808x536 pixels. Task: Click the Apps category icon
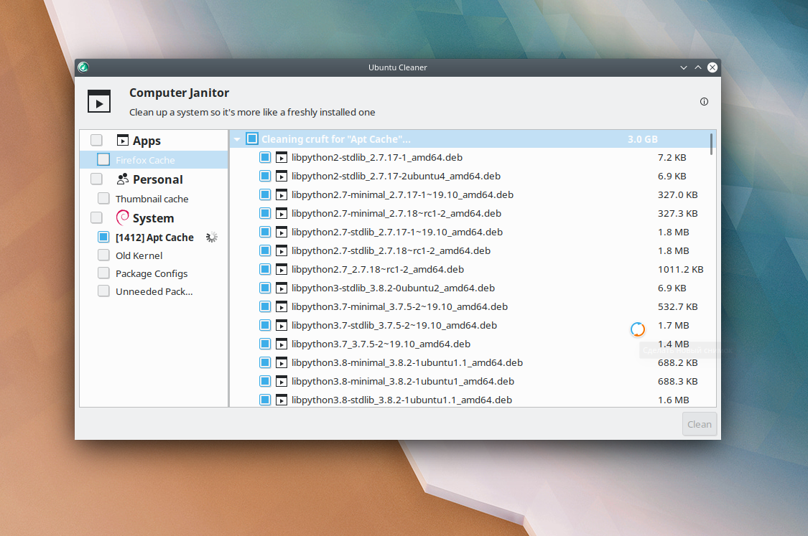point(123,140)
